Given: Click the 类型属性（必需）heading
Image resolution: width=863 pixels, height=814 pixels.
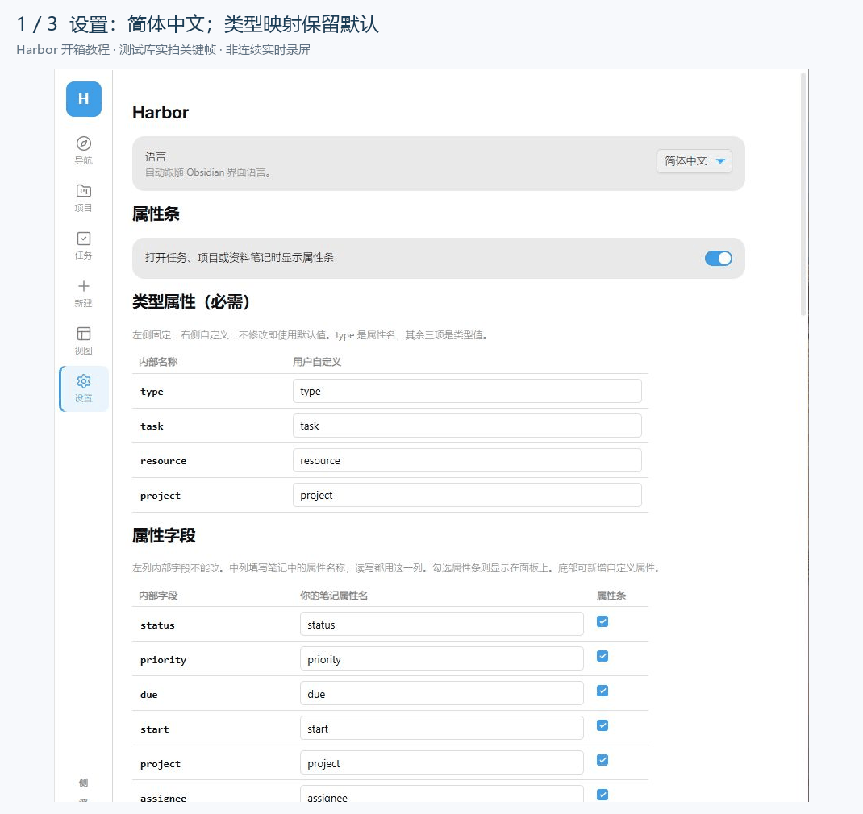Looking at the screenshot, I should pos(191,302).
